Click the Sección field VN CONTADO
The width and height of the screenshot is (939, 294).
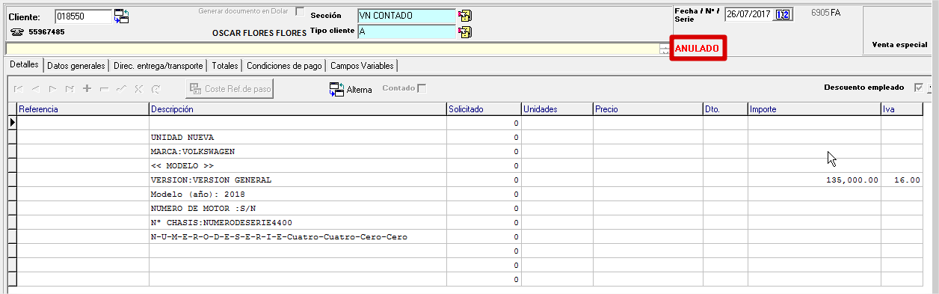click(407, 16)
